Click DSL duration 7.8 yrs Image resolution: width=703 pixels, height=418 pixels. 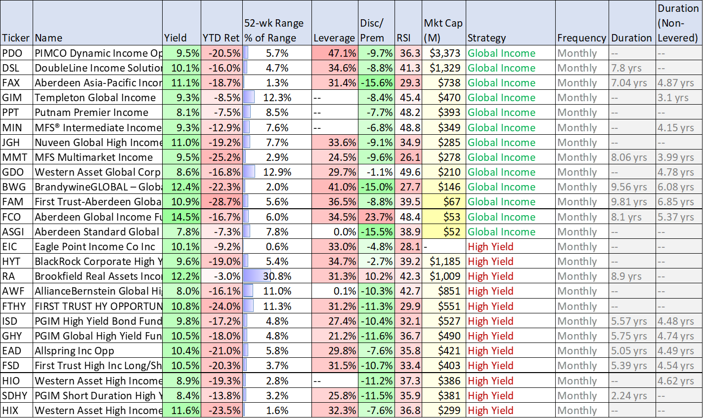(x=633, y=68)
